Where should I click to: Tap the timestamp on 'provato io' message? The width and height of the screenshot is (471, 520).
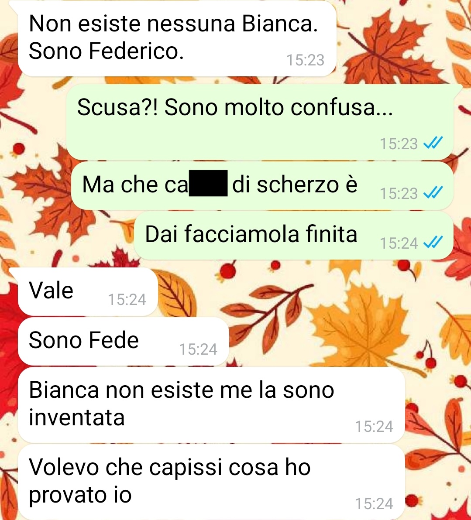[x=374, y=504]
